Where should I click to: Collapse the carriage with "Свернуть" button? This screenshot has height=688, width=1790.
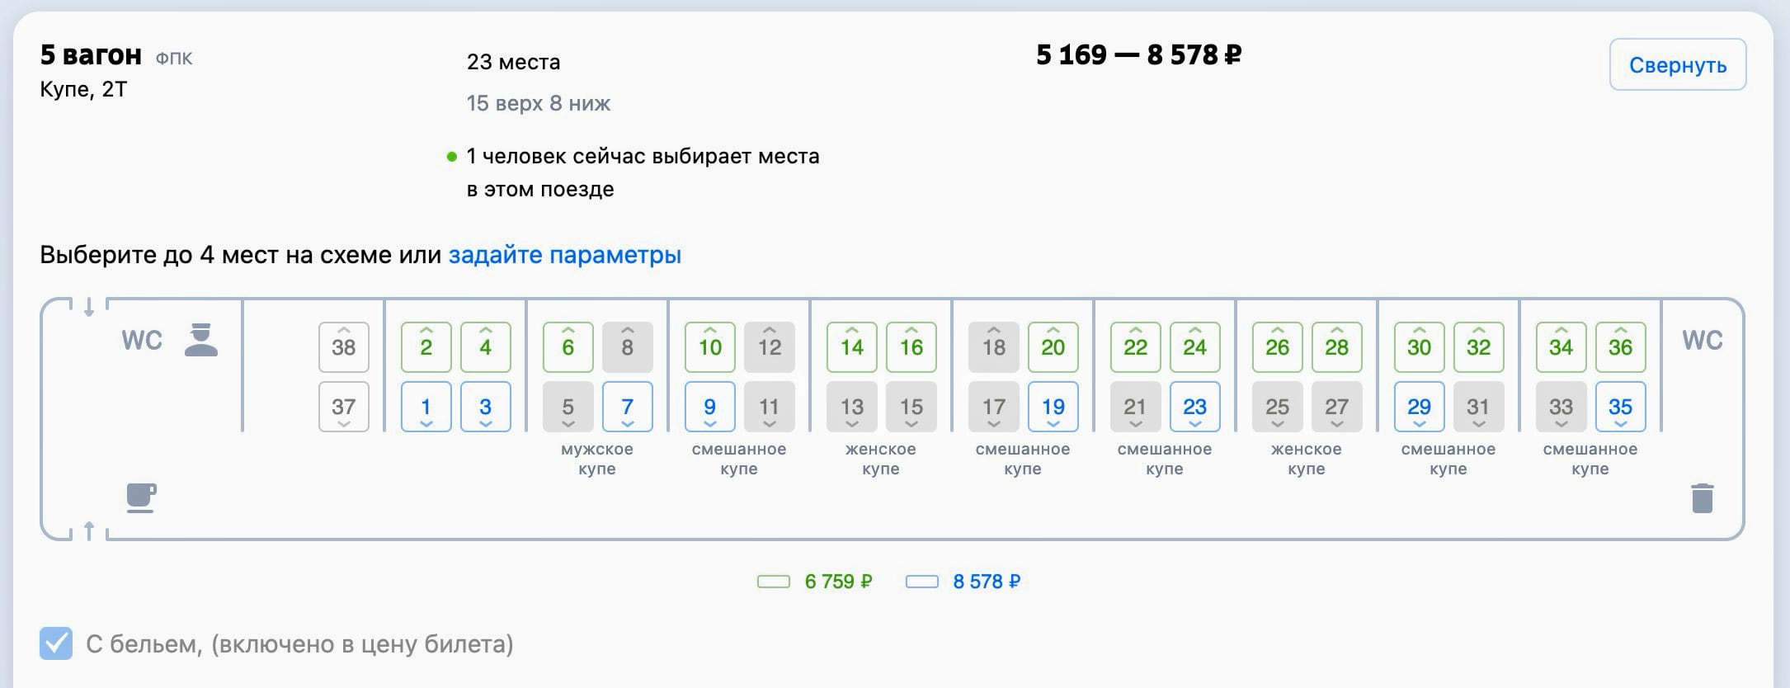click(x=1677, y=65)
